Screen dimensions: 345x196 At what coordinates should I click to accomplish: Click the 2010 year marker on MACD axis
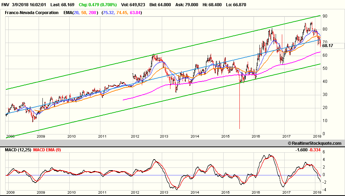pyautogui.click(x=71, y=193)
